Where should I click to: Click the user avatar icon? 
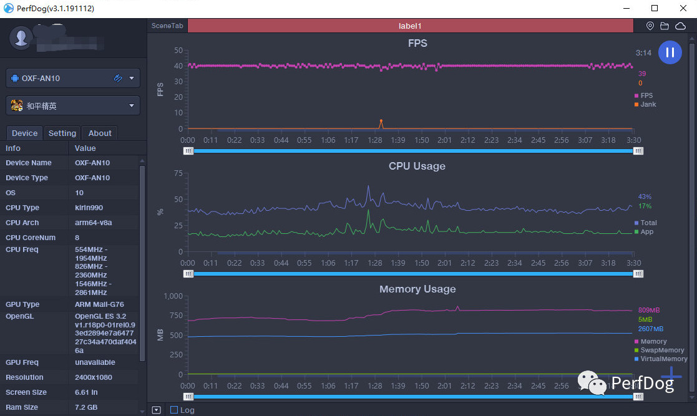(21, 38)
